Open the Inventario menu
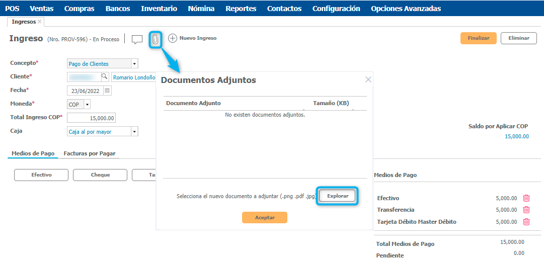Viewport: 544px width, 262px height. (x=159, y=9)
